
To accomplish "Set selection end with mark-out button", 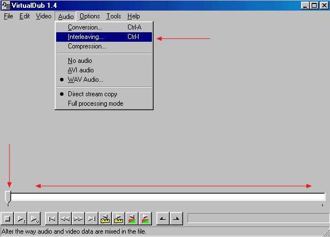I will pos(176,219).
